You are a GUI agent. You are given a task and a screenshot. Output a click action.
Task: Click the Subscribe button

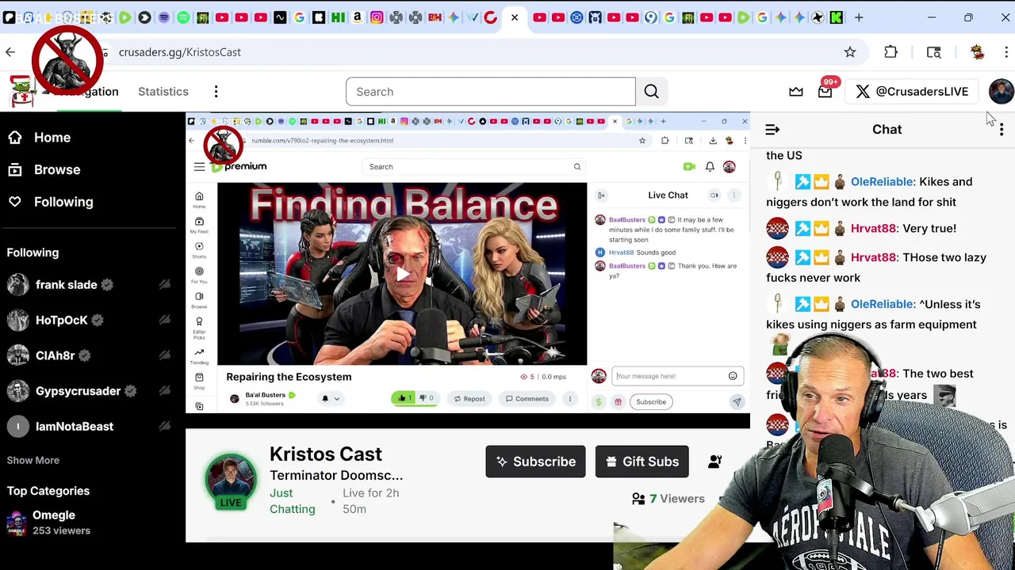coord(536,462)
